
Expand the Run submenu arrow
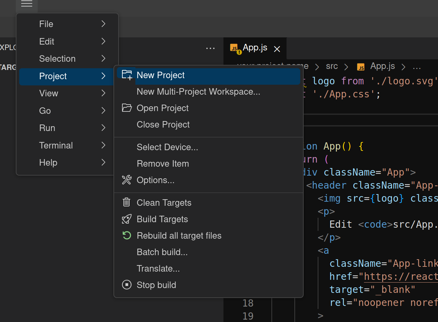click(104, 128)
